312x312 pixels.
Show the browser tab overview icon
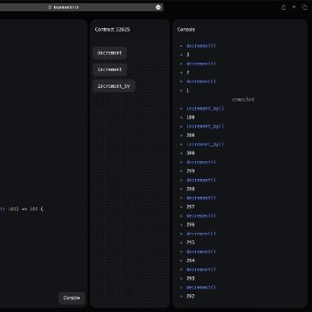(x=305, y=7)
